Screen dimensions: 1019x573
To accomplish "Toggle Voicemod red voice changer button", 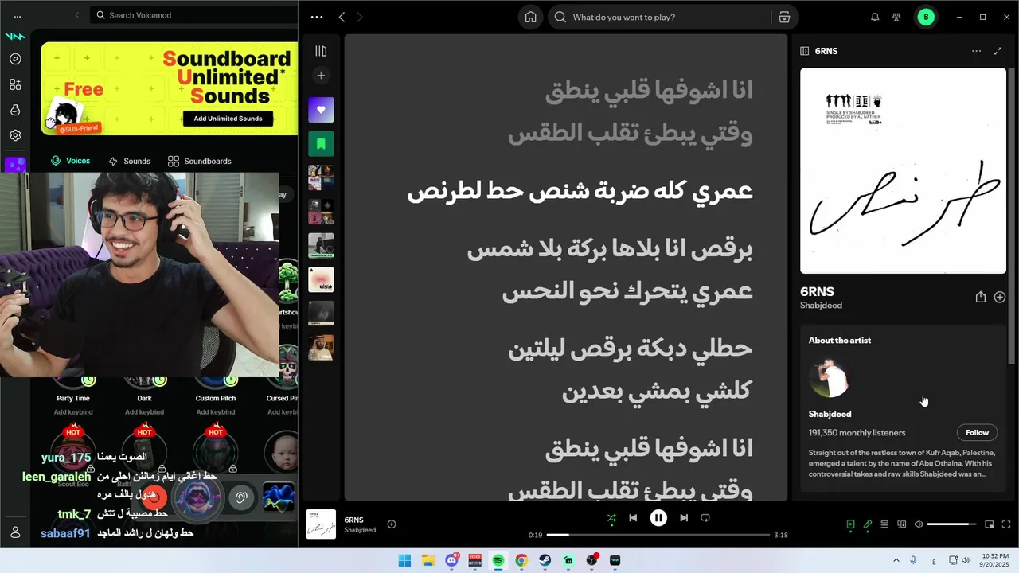I will coord(154,498).
